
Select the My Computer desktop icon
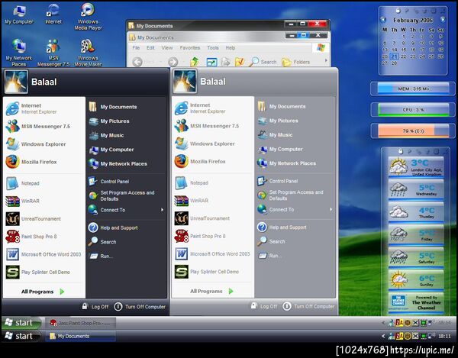[19, 15]
